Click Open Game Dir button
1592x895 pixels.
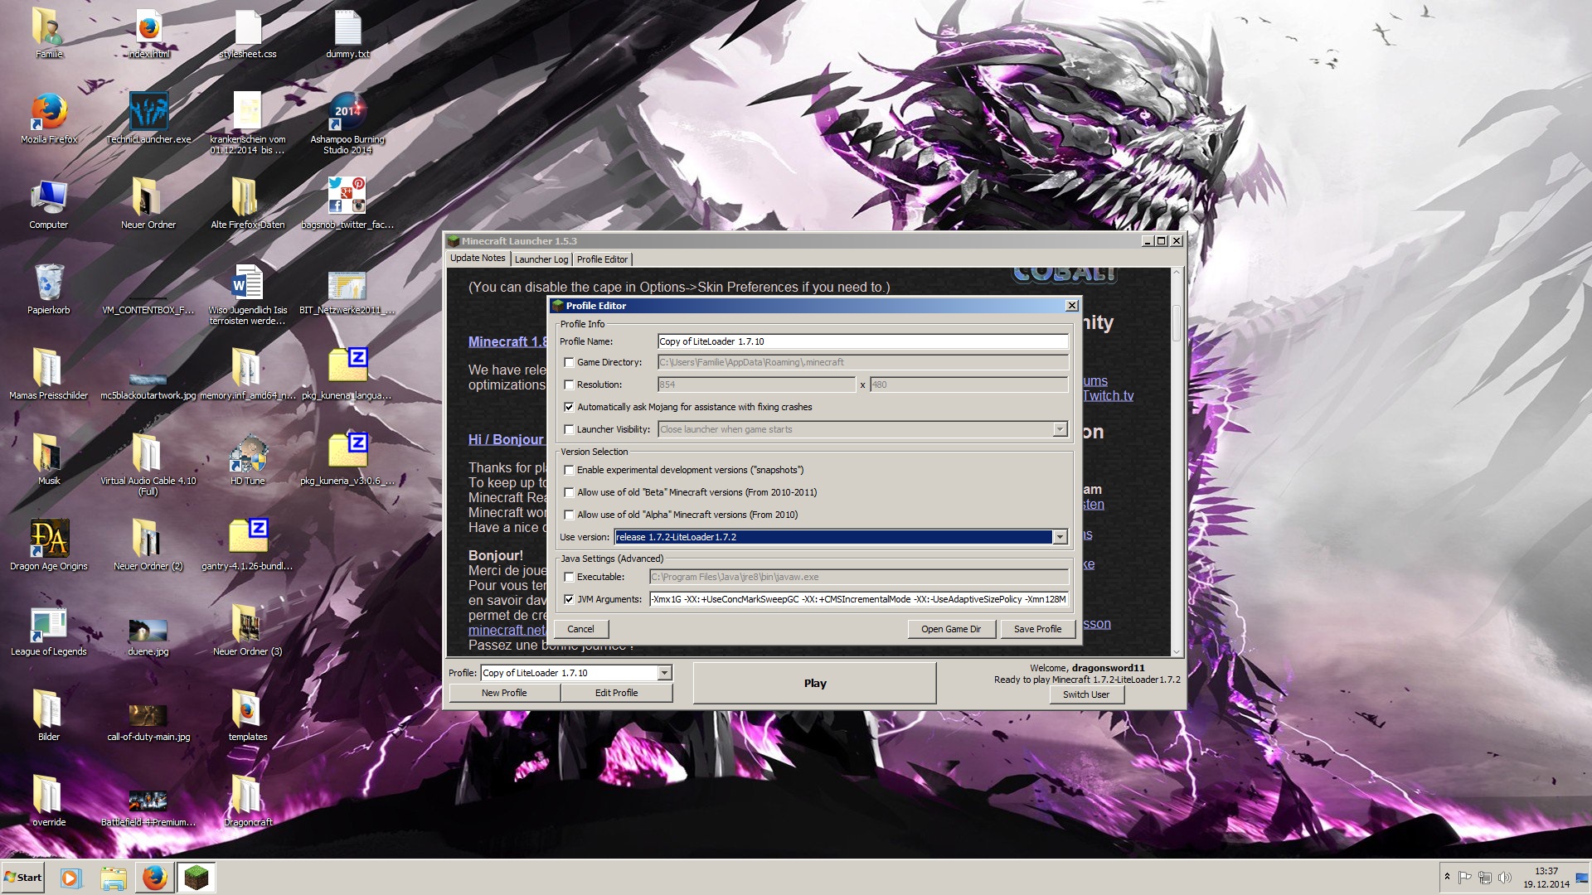(x=950, y=629)
